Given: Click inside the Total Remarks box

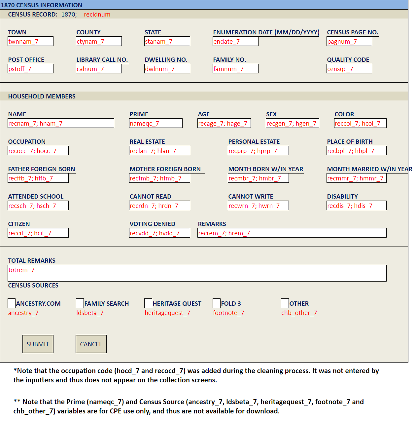Looking at the screenshot, I should pyautogui.click(x=197, y=273).
